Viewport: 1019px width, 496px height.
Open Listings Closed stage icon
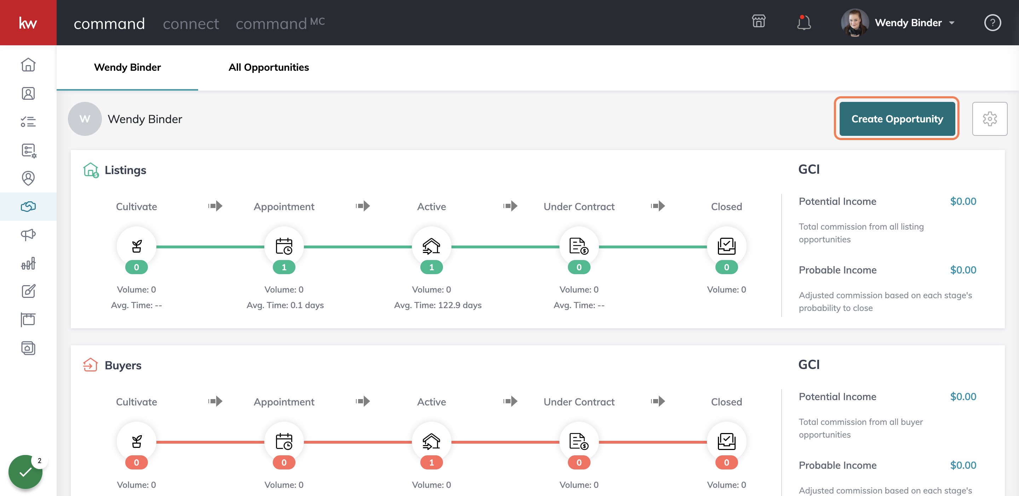[x=726, y=247]
